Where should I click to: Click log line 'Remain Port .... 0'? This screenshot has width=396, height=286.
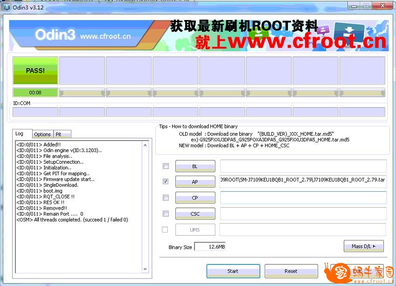[50, 214]
